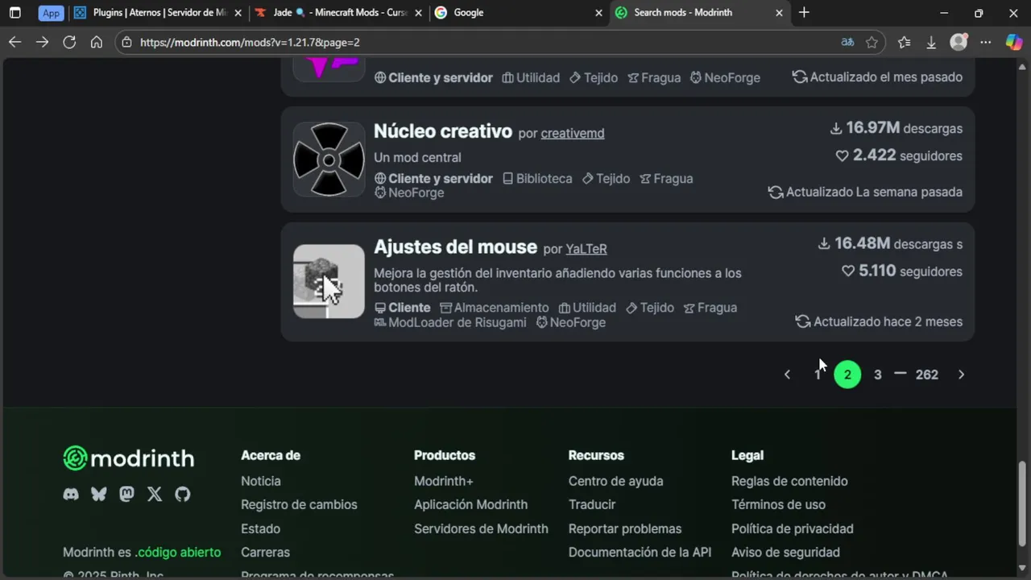The width and height of the screenshot is (1031, 580).
Task: Jump to last page 262
Action: [927, 375]
